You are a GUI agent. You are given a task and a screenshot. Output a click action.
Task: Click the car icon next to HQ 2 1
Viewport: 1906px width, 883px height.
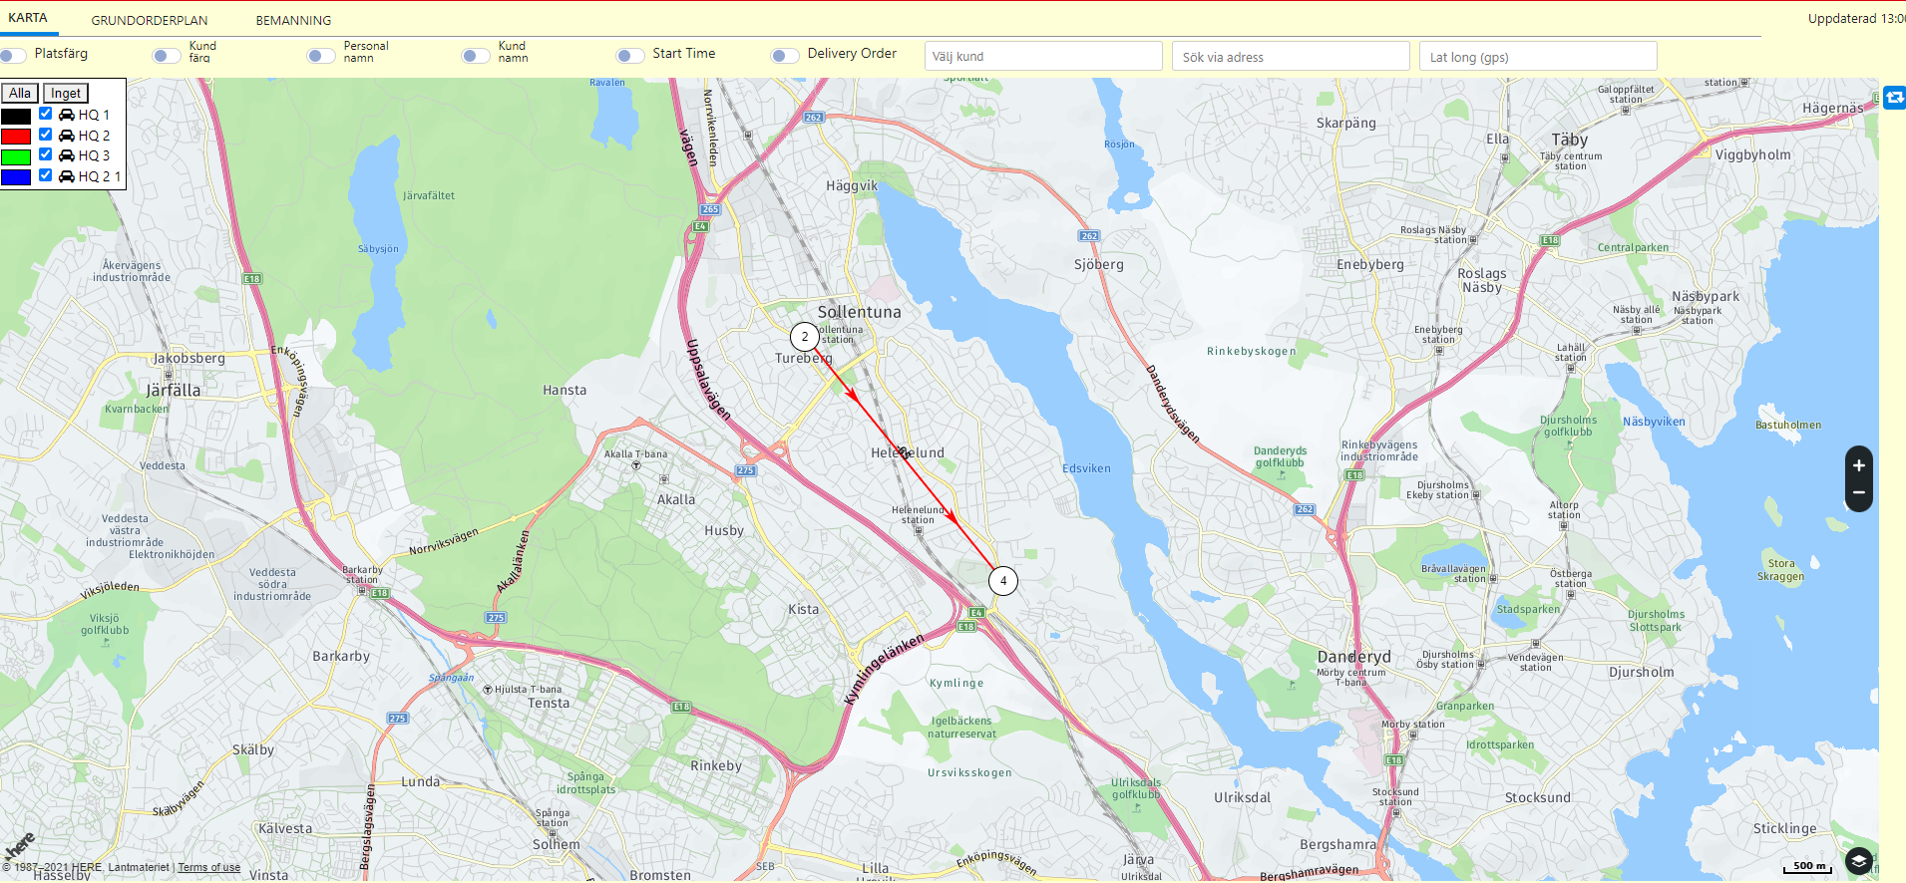tap(67, 176)
